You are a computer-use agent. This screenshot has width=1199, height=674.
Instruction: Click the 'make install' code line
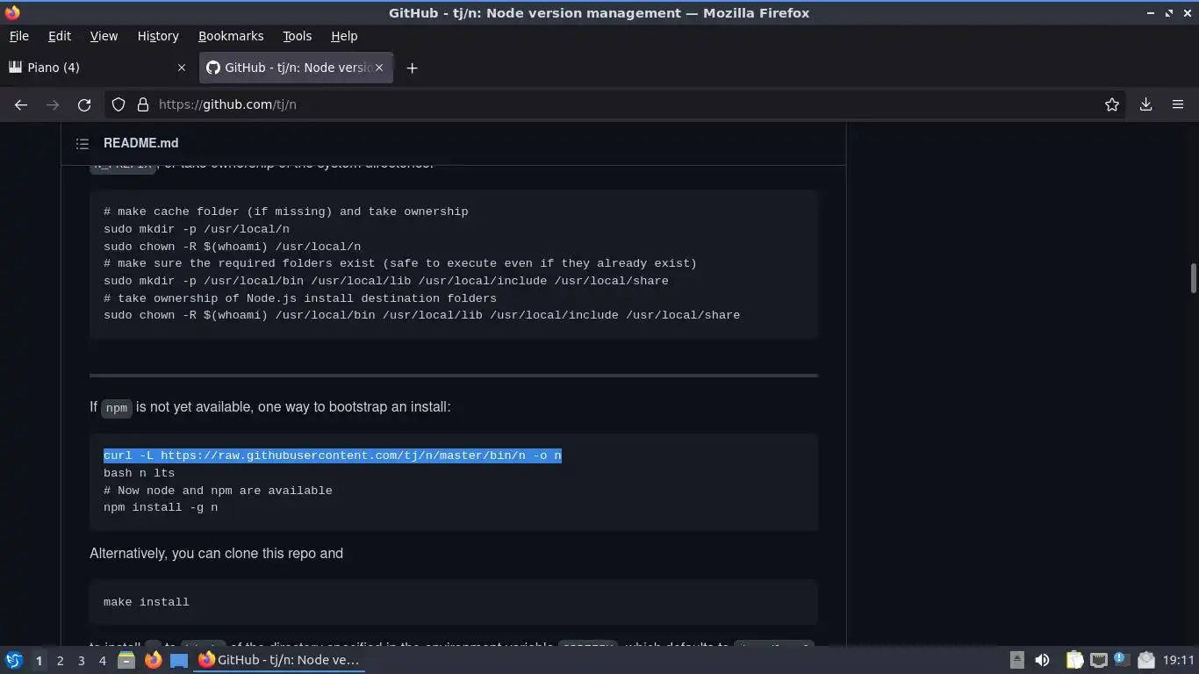point(147,602)
